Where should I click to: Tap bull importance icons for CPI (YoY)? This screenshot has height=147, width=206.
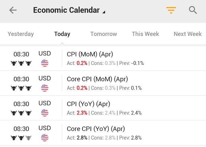21,113
